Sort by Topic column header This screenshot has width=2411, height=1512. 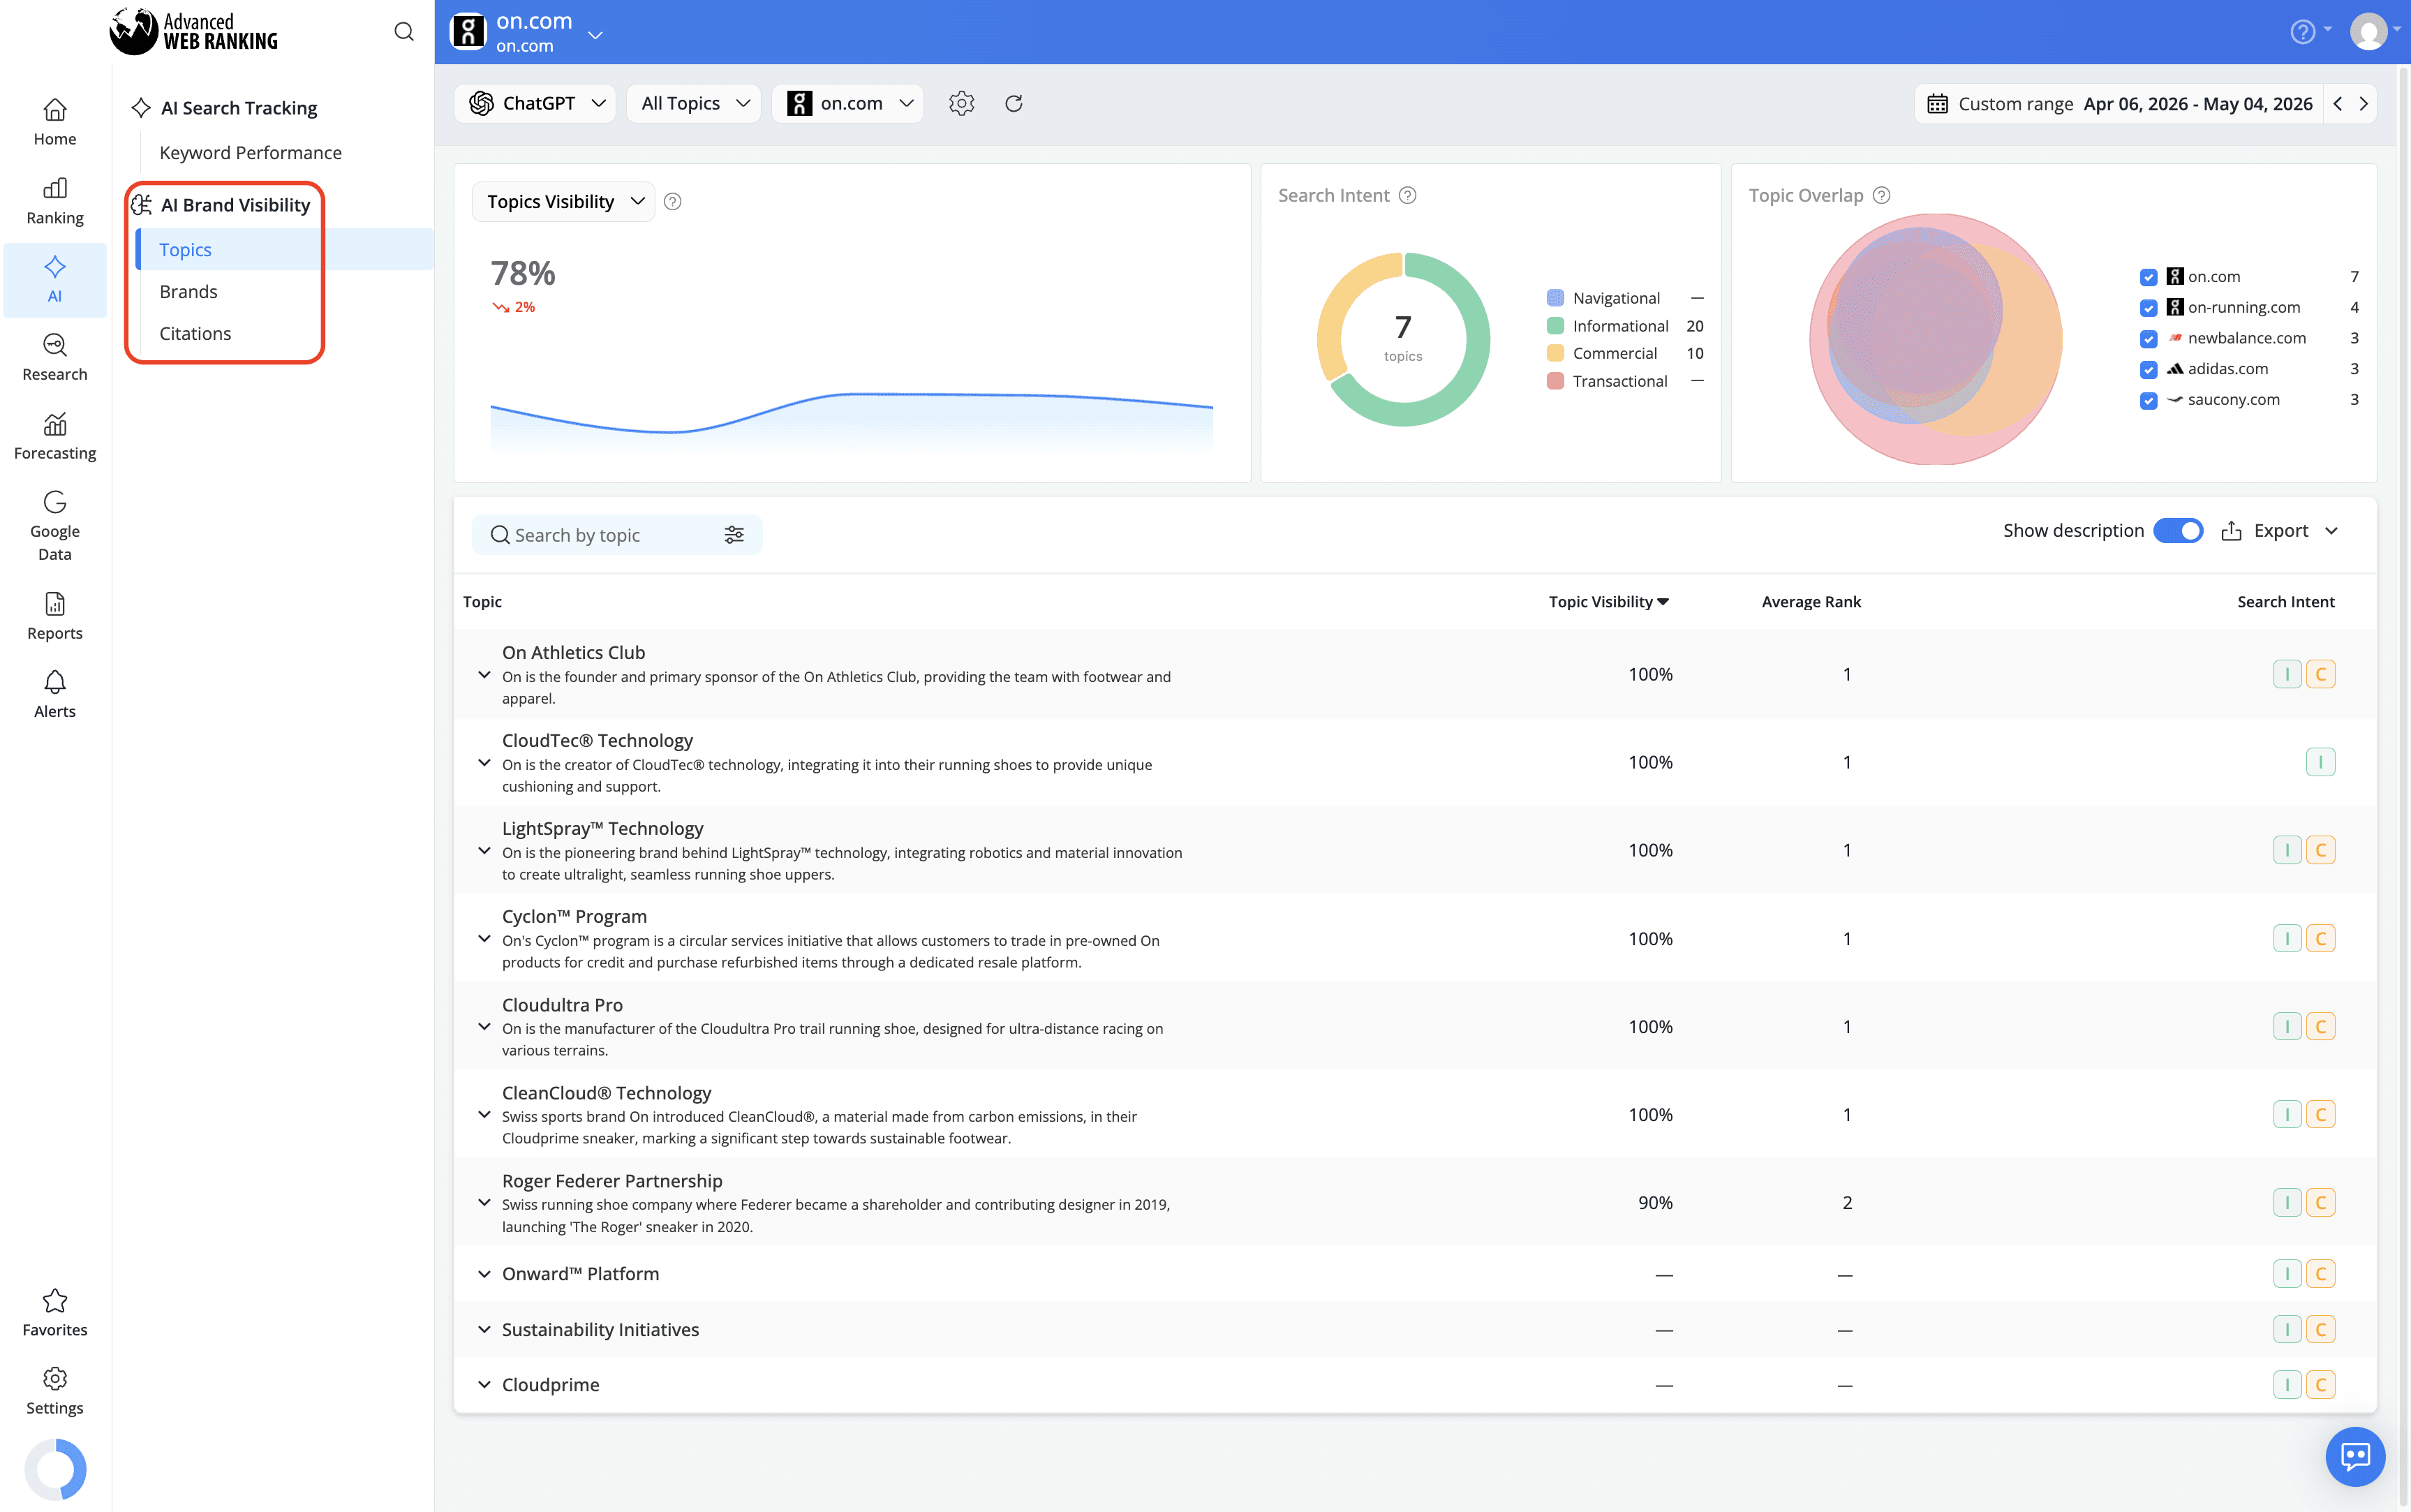pos(482,602)
